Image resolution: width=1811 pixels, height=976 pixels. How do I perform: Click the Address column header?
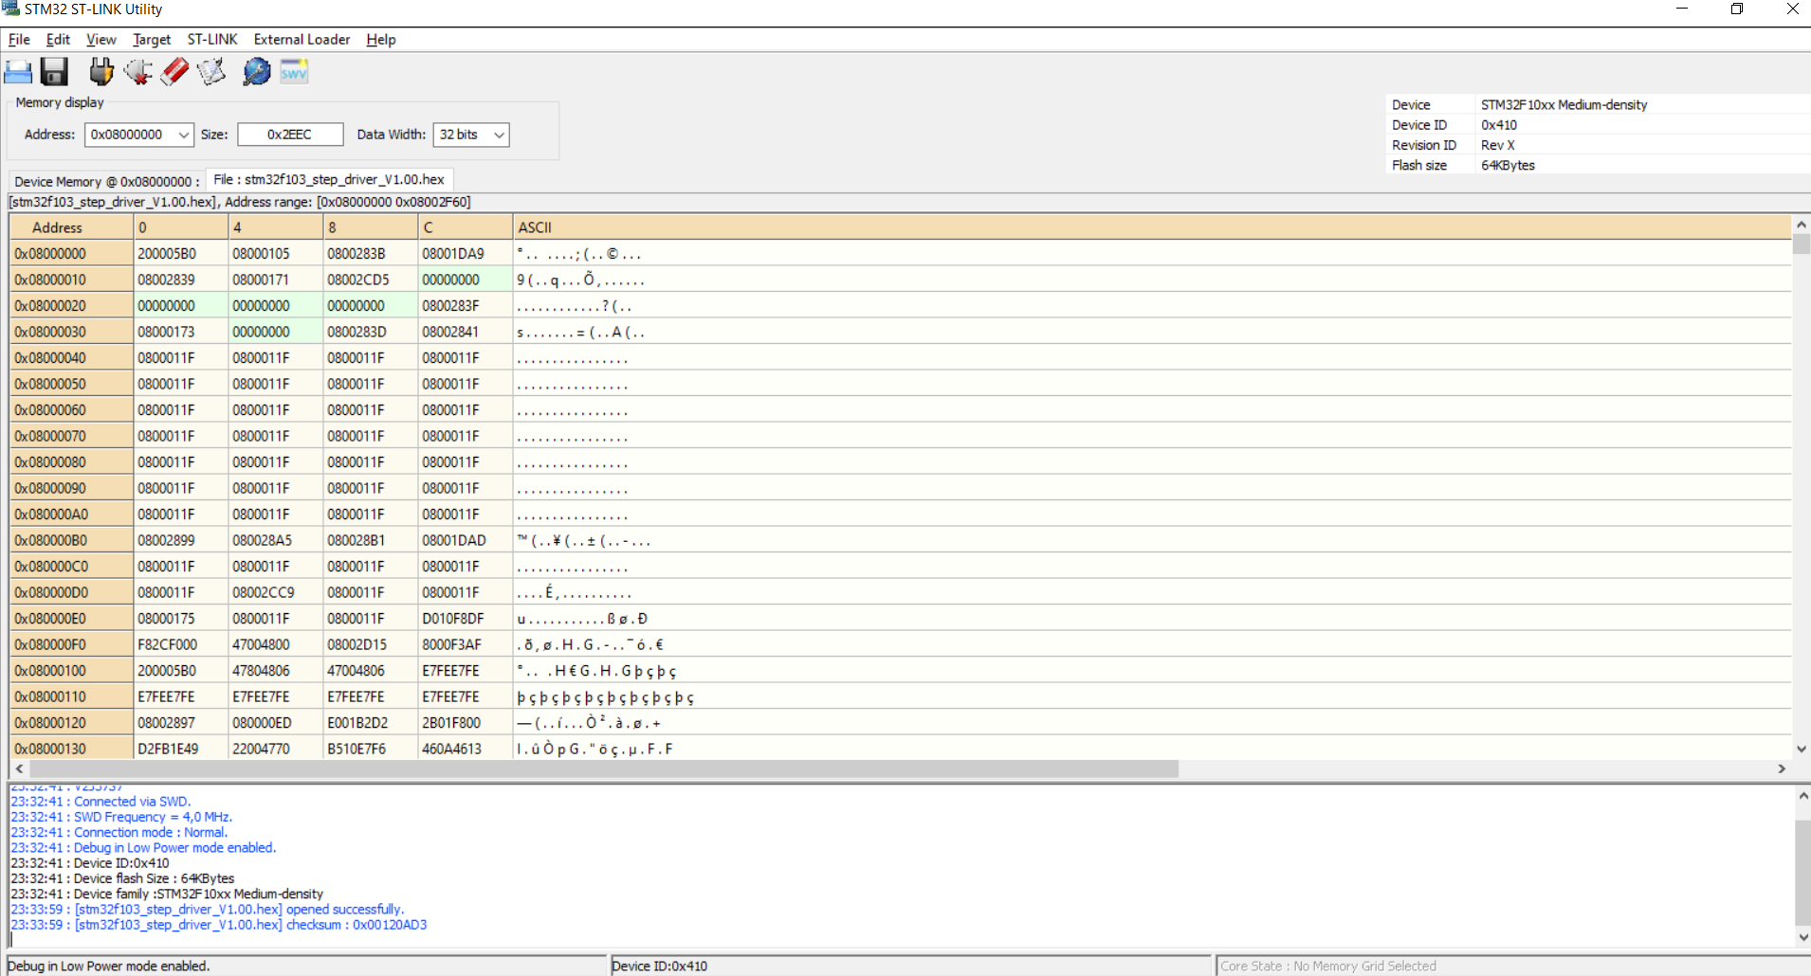(x=71, y=227)
